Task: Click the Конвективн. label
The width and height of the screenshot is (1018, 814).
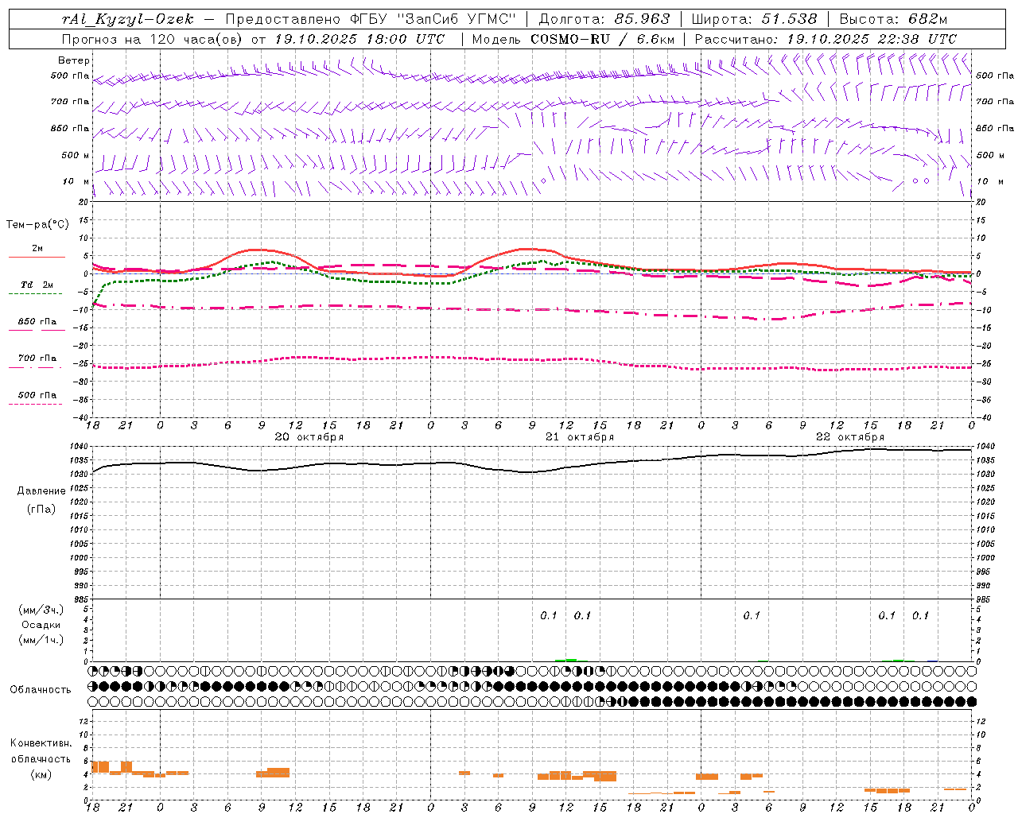Action: [41, 743]
